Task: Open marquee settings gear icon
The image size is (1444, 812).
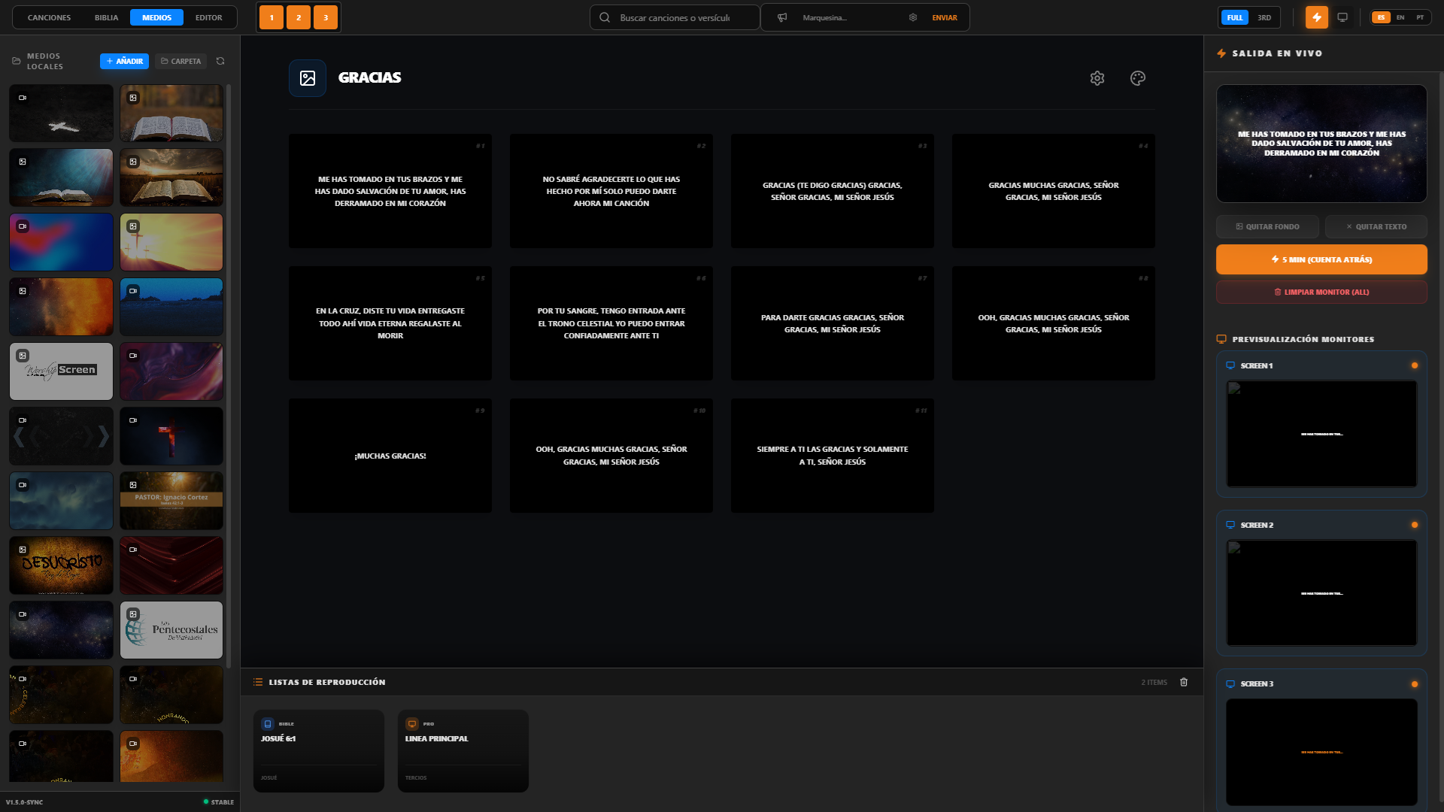Action: point(912,17)
